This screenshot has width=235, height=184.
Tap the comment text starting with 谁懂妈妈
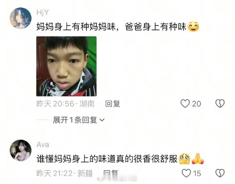pos(107,159)
